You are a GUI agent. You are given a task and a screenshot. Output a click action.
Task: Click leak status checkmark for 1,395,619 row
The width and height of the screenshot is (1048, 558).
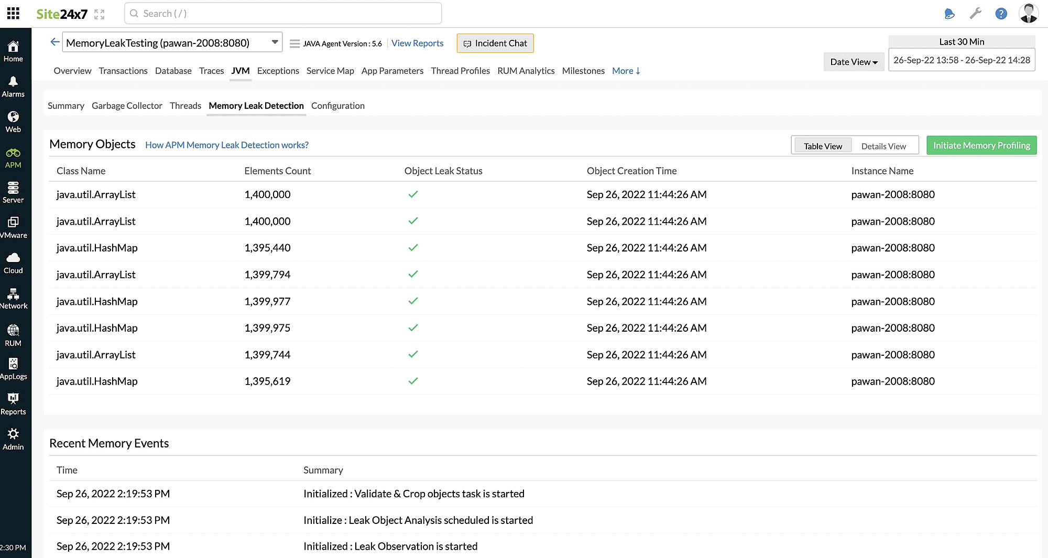(x=413, y=381)
